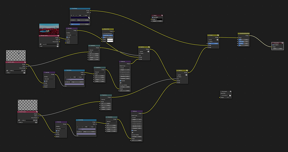Adjust Value slider in Hue Saturation Value node
Image resolution: width=288 pixels, height=152 pixels.
click(x=244, y=43)
